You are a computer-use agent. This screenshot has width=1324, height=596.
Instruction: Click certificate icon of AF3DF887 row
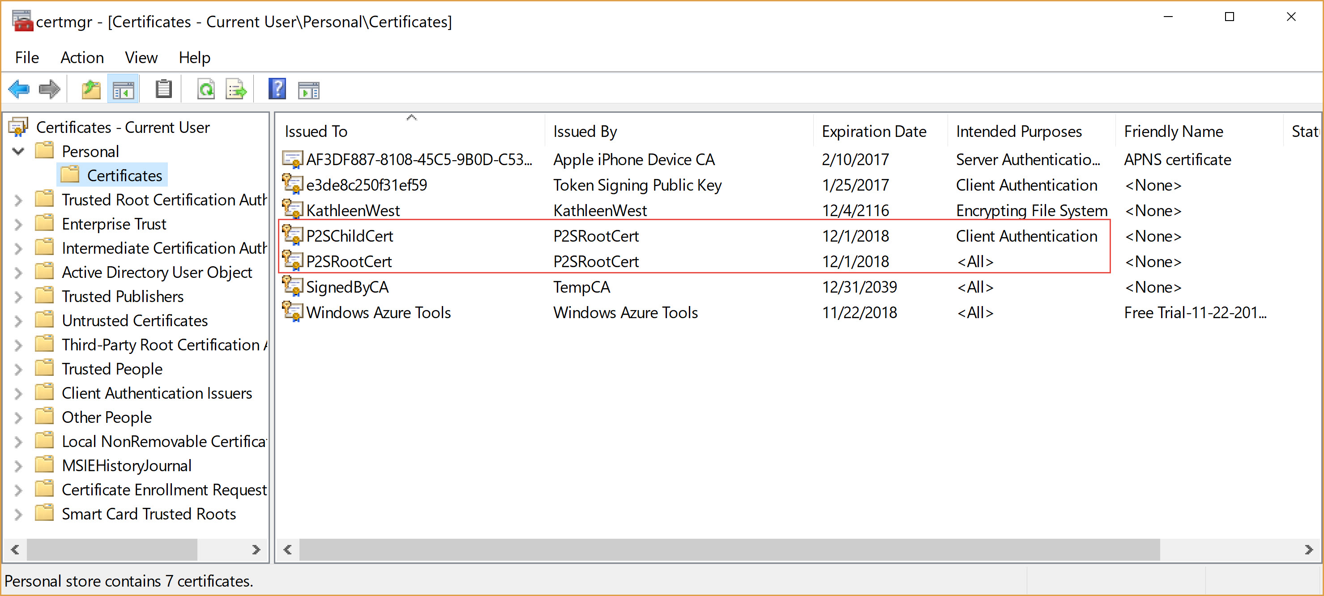[x=292, y=159]
